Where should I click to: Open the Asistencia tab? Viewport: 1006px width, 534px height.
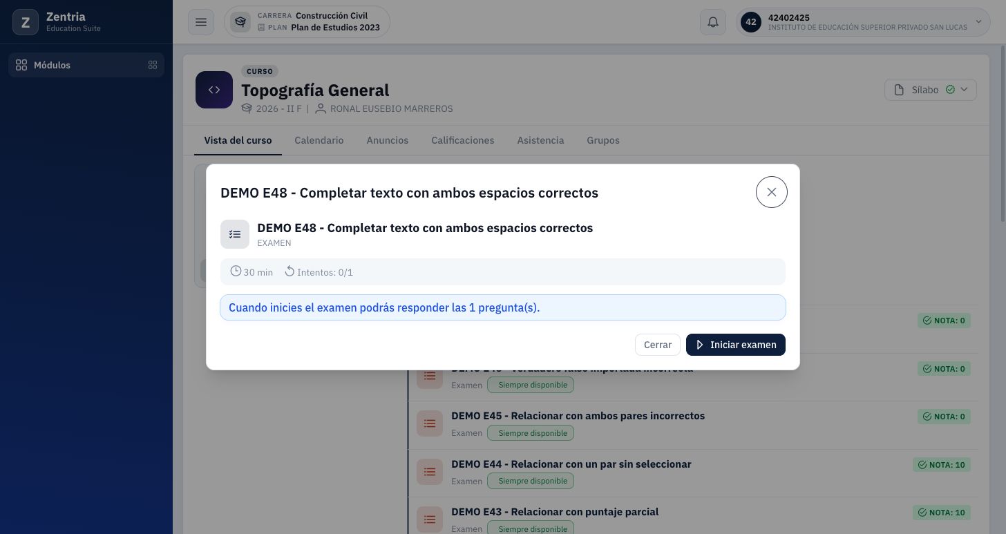click(x=540, y=140)
